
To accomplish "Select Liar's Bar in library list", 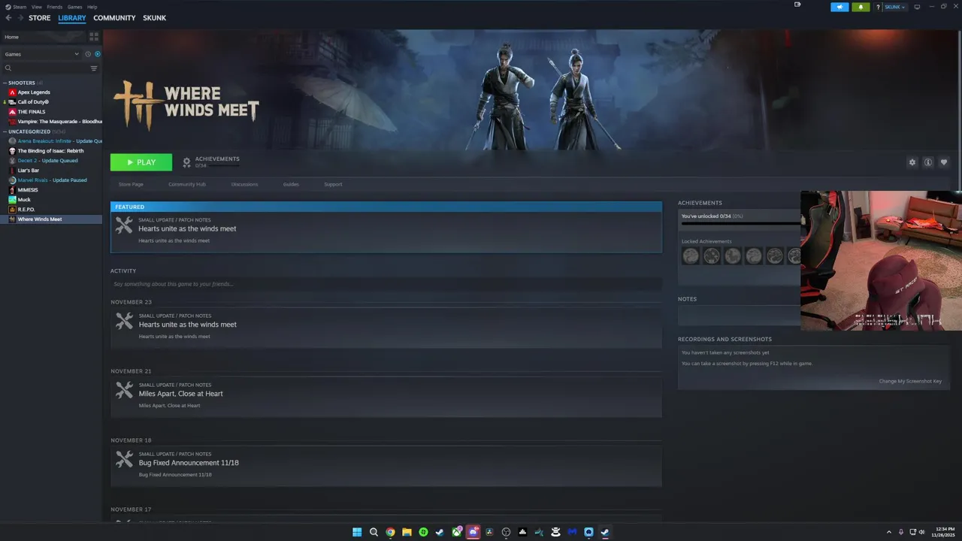I will click(29, 171).
